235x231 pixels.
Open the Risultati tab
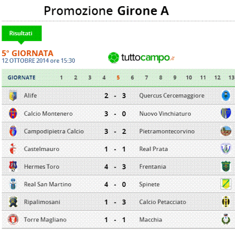coord(22,33)
